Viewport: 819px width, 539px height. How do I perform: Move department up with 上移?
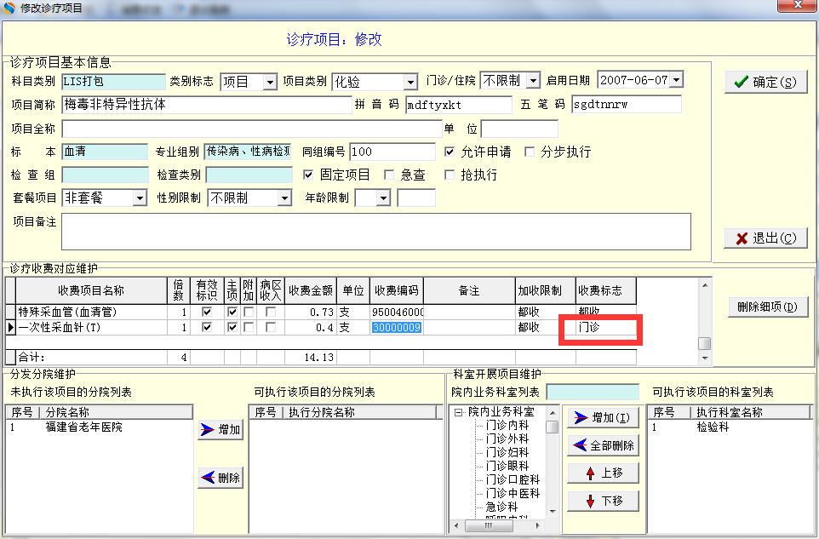click(603, 473)
